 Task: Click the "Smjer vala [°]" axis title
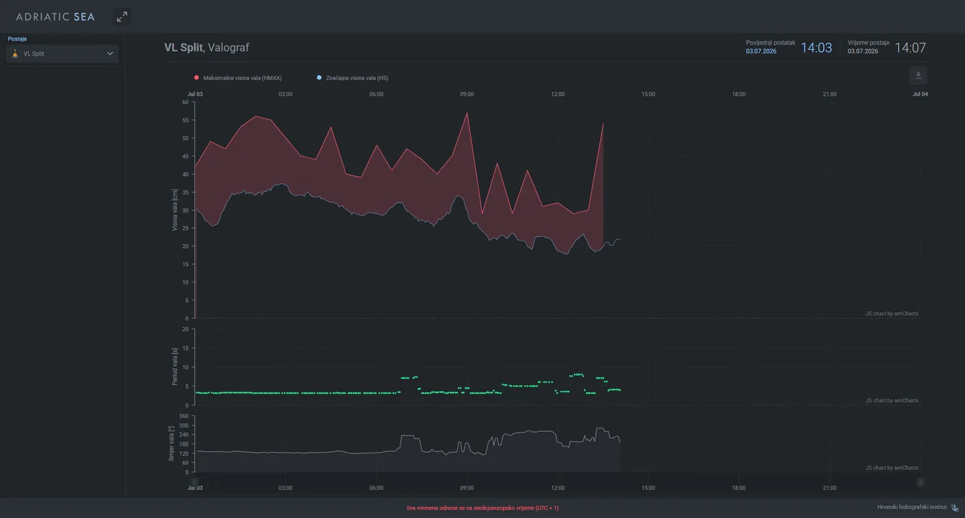(172, 443)
